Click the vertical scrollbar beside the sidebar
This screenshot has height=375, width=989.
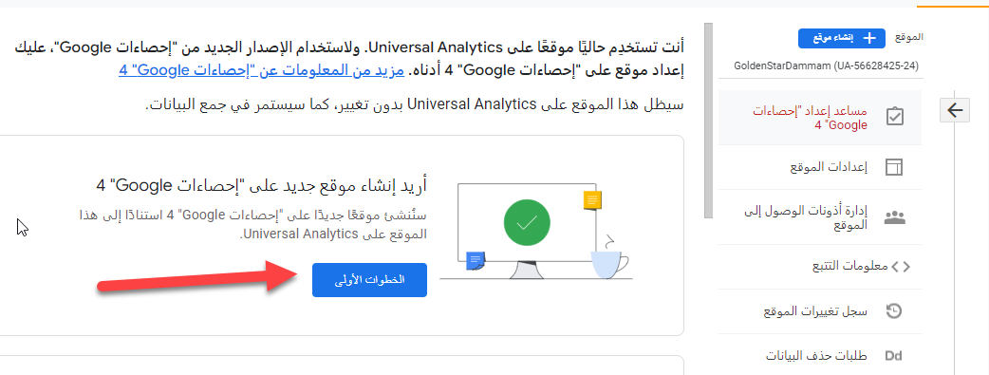pyautogui.click(x=708, y=121)
